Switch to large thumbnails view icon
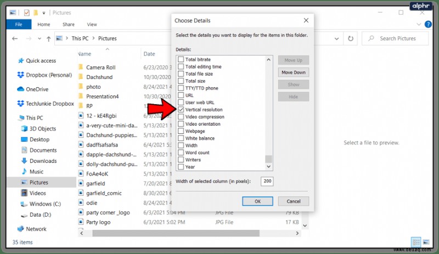 pyautogui.click(x=426, y=242)
